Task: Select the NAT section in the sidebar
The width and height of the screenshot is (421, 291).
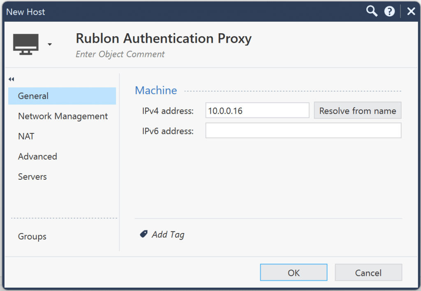Action: pos(26,136)
